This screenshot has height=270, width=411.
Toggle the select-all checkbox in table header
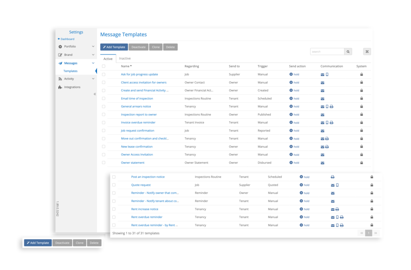tap(104, 66)
